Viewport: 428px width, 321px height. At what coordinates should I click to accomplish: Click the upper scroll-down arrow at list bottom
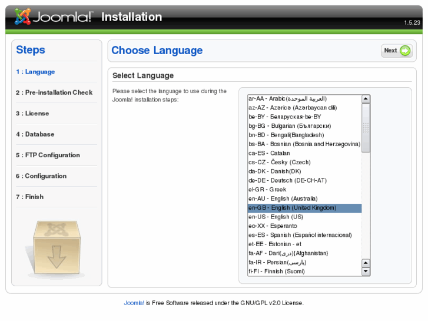point(366,263)
